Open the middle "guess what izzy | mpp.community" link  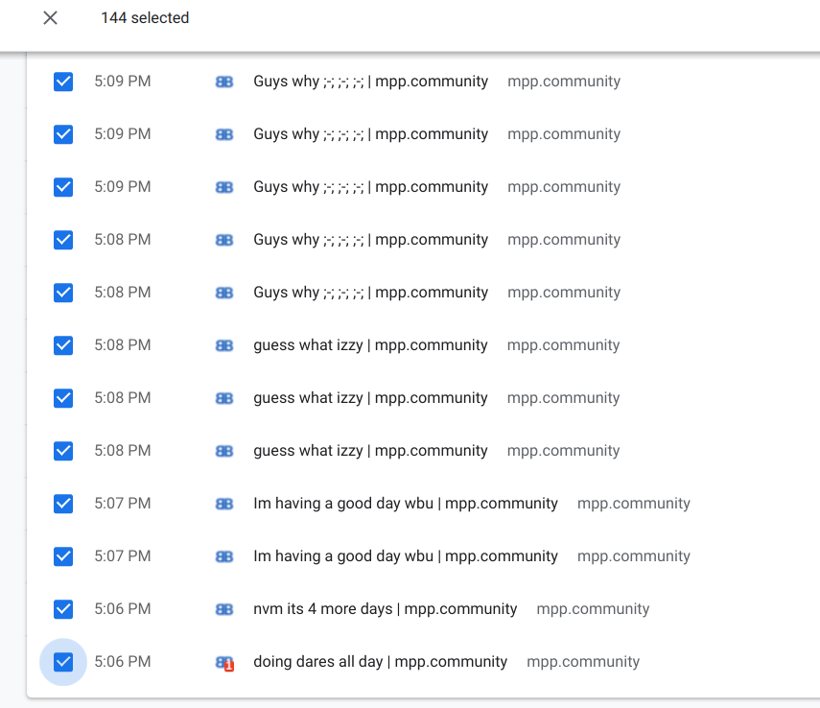[370, 398]
